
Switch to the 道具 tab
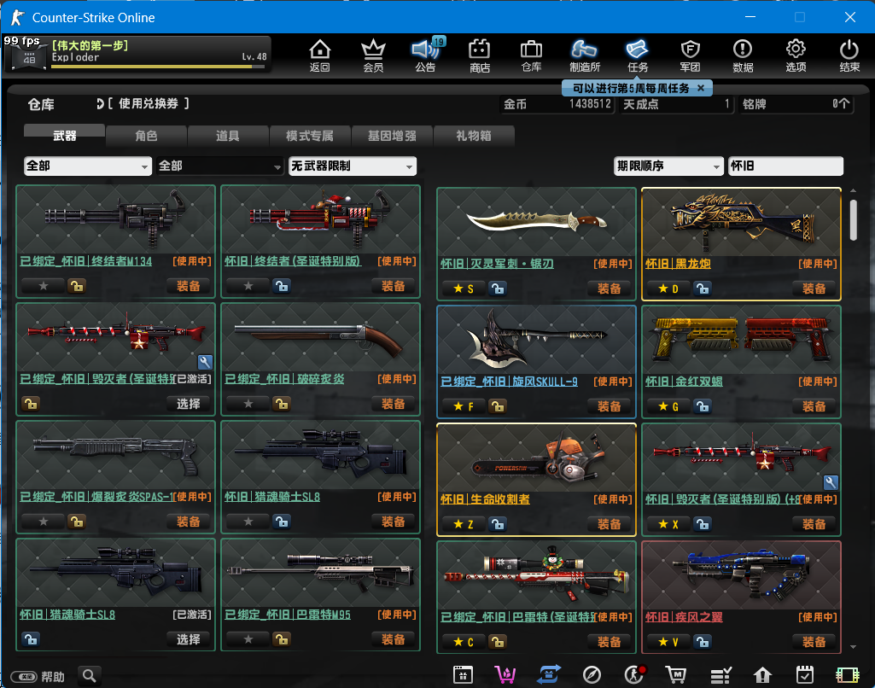pyautogui.click(x=228, y=136)
